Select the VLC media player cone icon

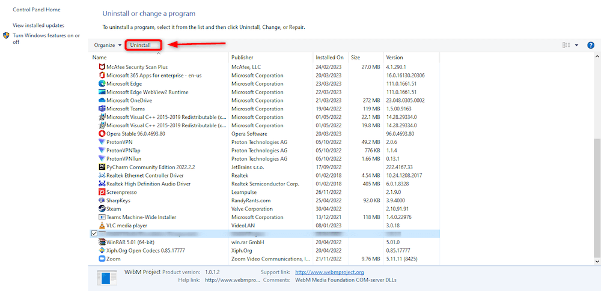pyautogui.click(x=102, y=226)
